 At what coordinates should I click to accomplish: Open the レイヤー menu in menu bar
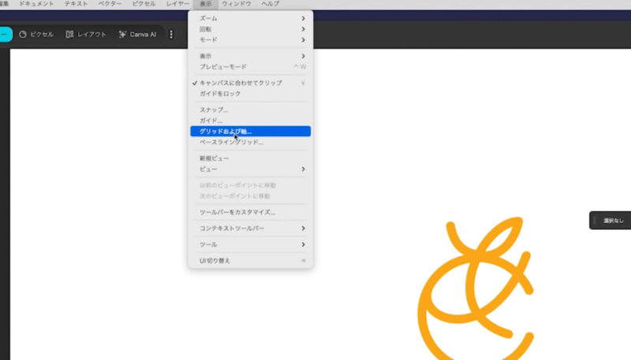click(x=177, y=4)
